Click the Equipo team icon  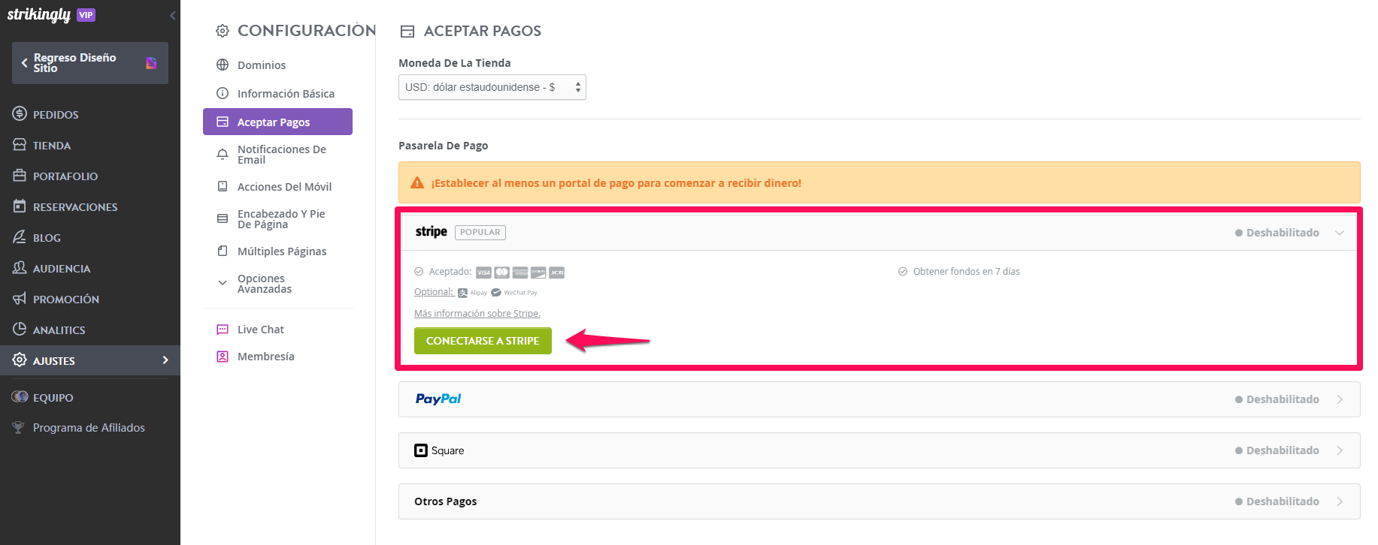click(x=20, y=397)
